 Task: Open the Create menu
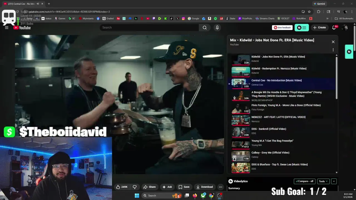click(x=319, y=27)
